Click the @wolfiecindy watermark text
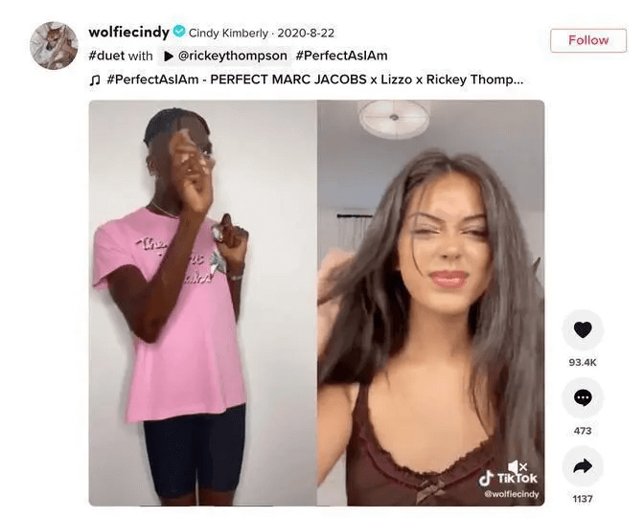 (512, 494)
